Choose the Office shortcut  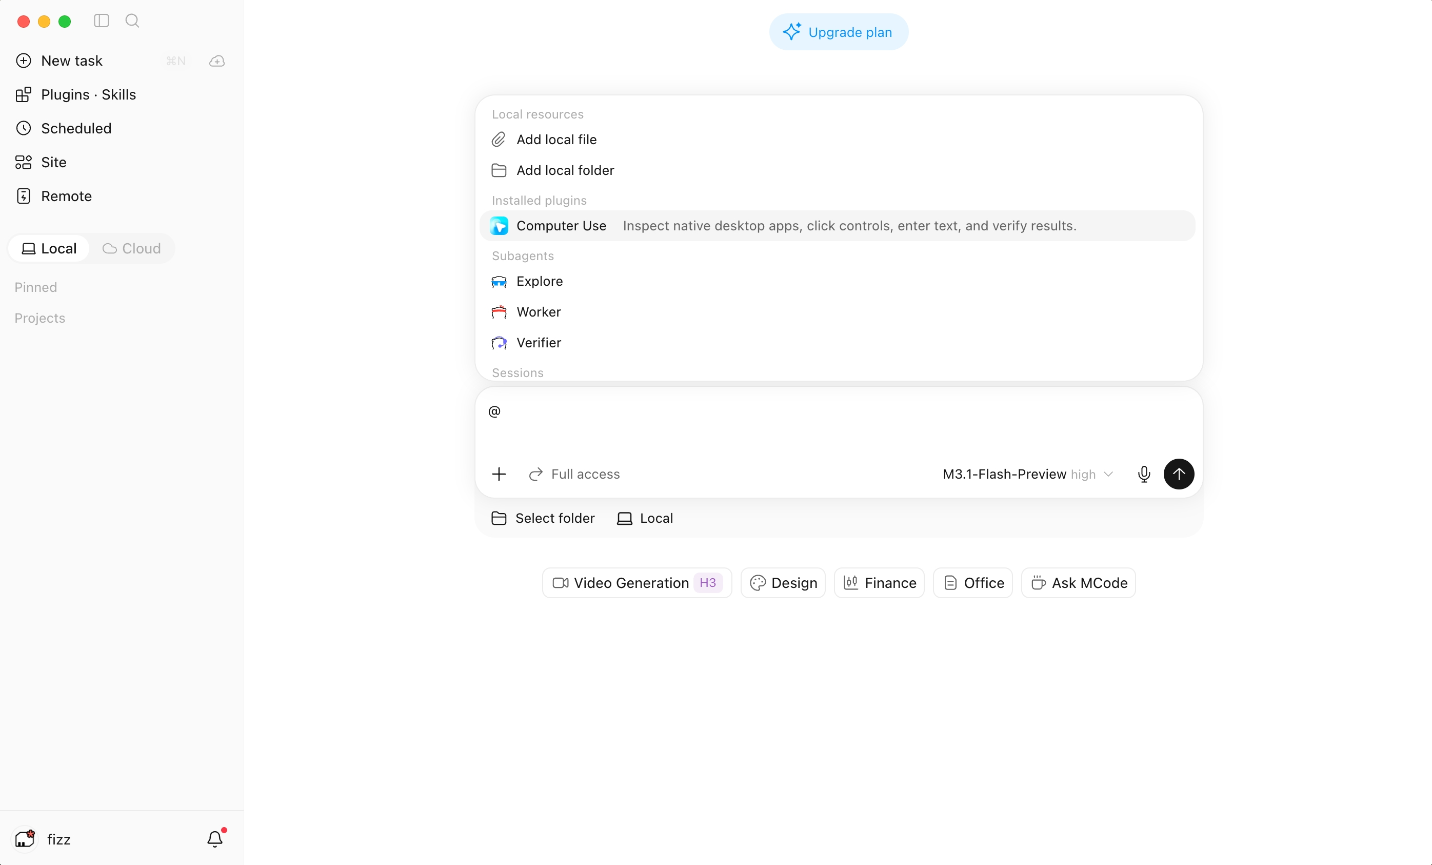972,582
